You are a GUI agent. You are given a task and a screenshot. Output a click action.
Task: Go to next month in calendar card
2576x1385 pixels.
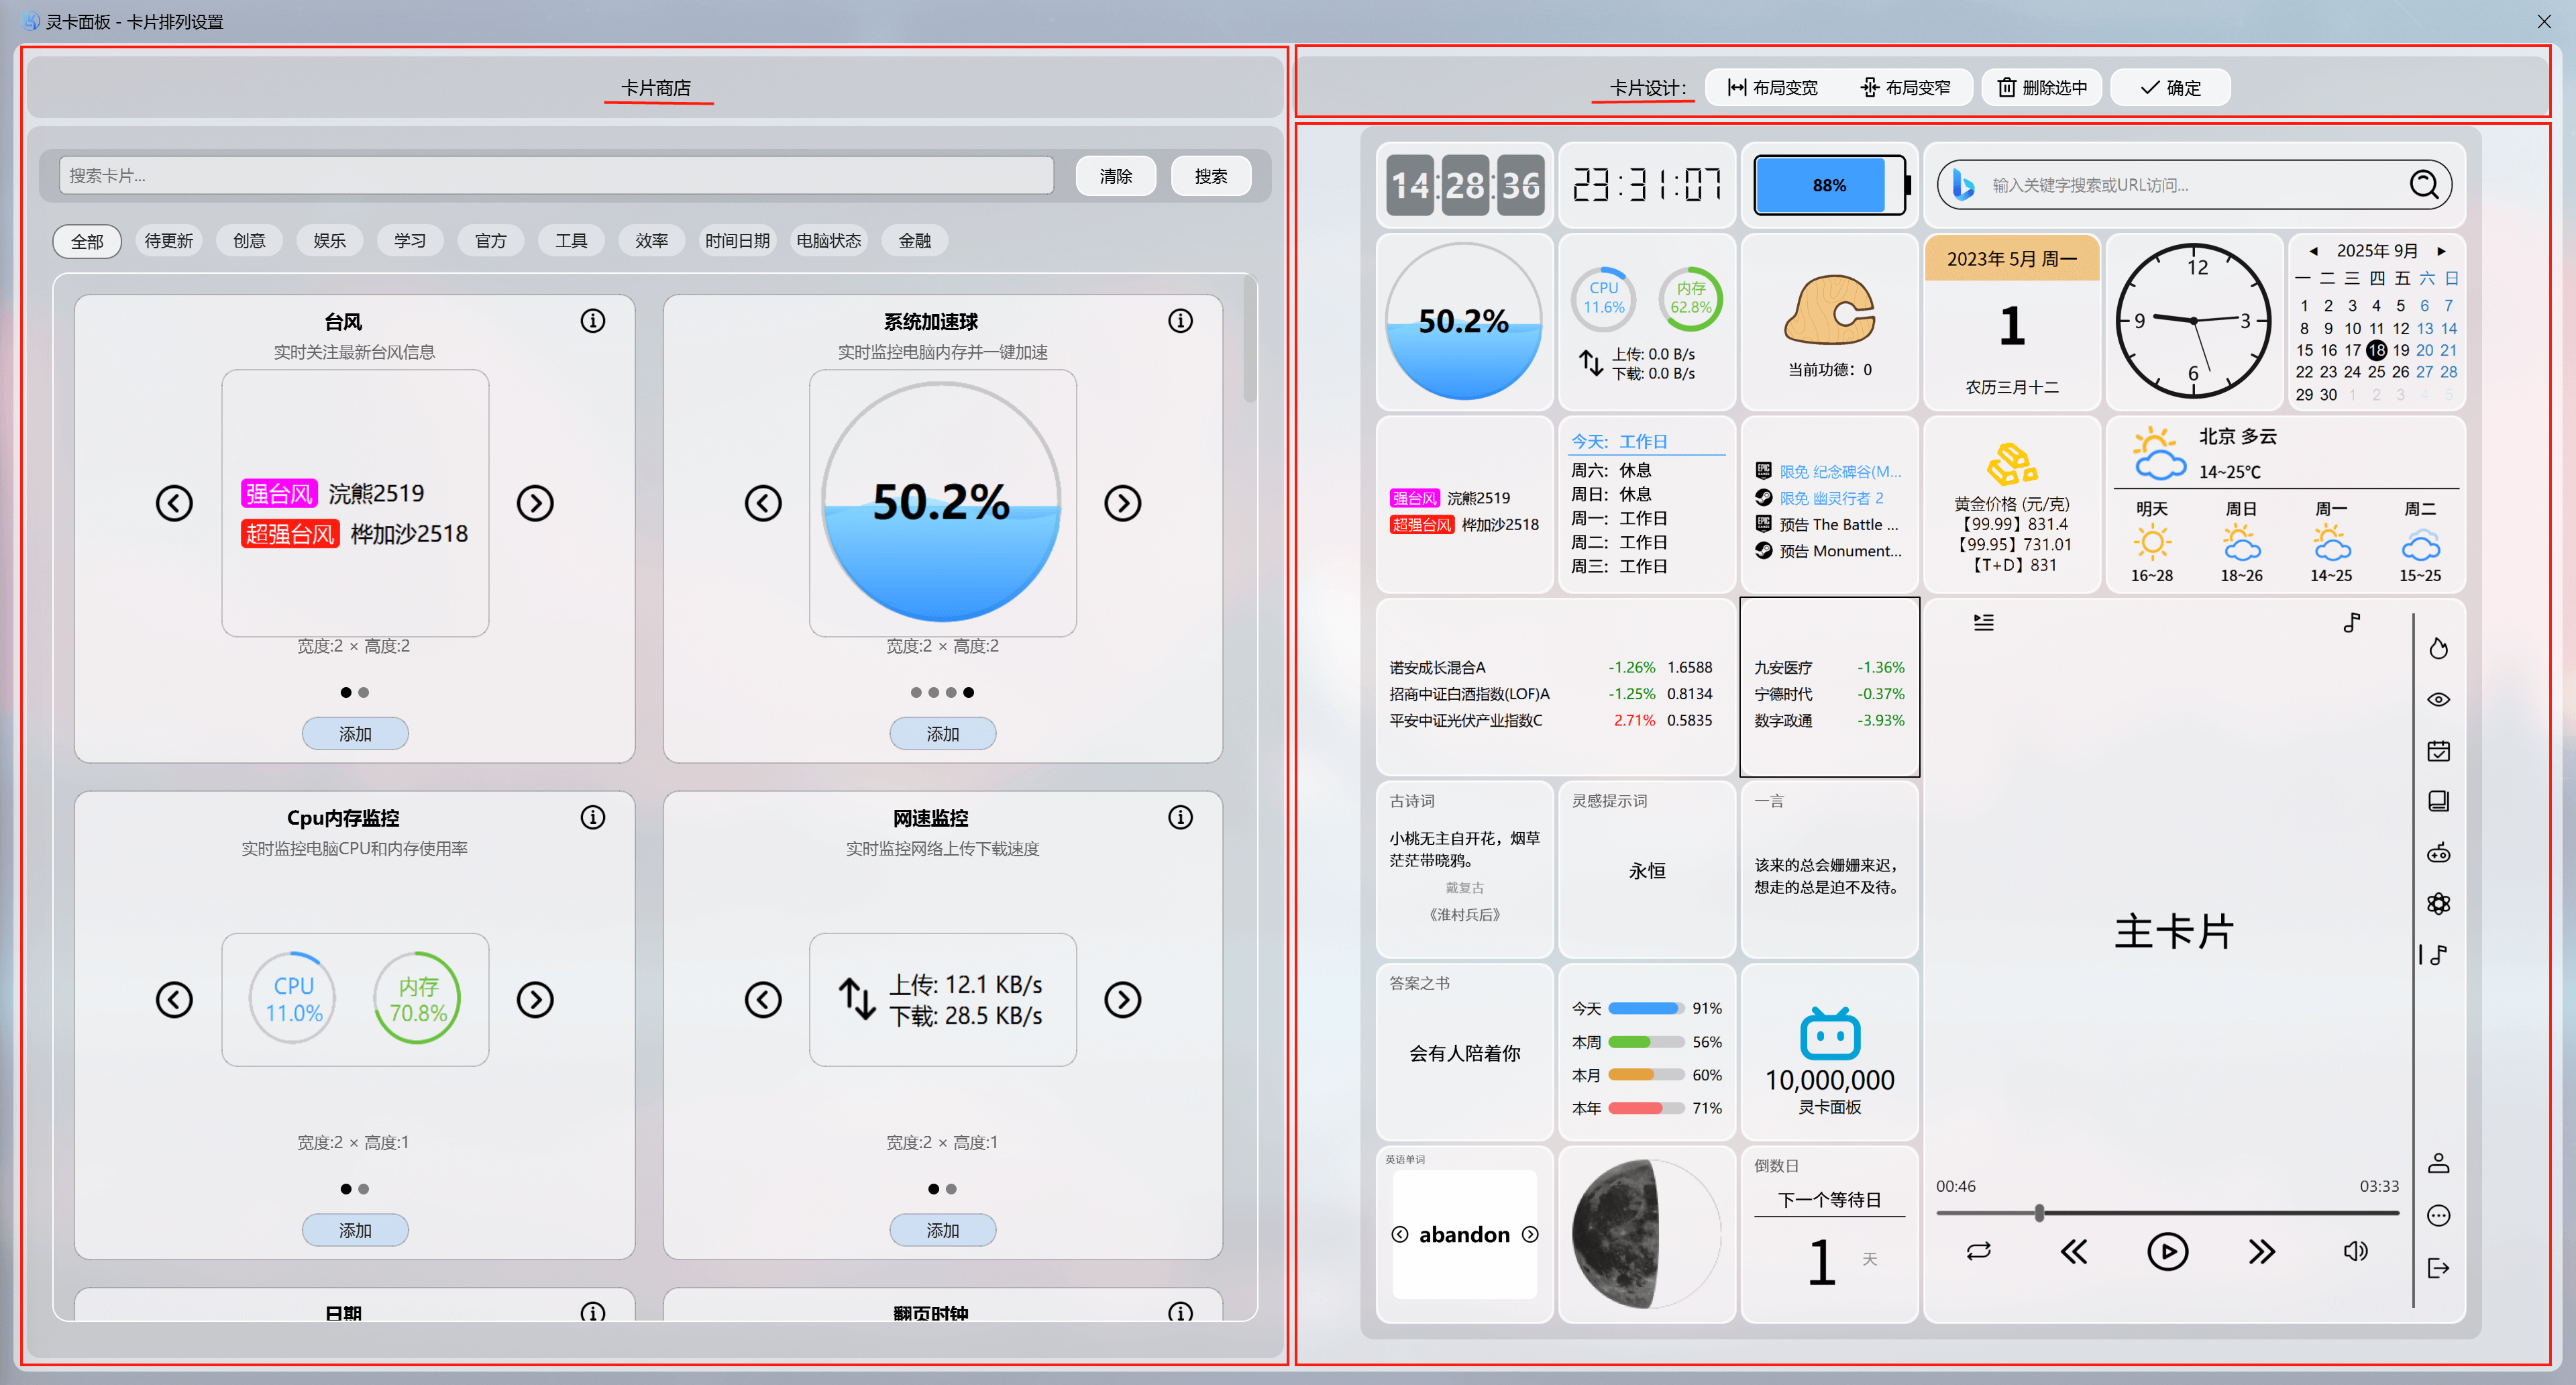click(2441, 251)
